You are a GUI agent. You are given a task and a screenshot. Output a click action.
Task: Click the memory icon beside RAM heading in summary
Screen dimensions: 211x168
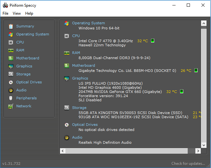67,53
